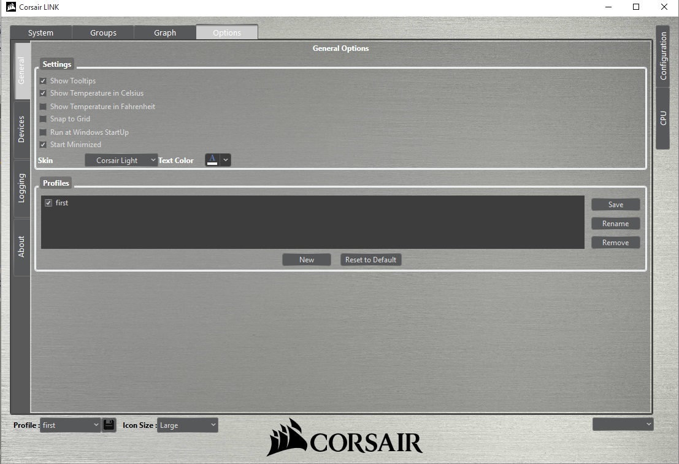Open the Icon Size dropdown
The height and width of the screenshot is (464, 679).
[187, 425]
